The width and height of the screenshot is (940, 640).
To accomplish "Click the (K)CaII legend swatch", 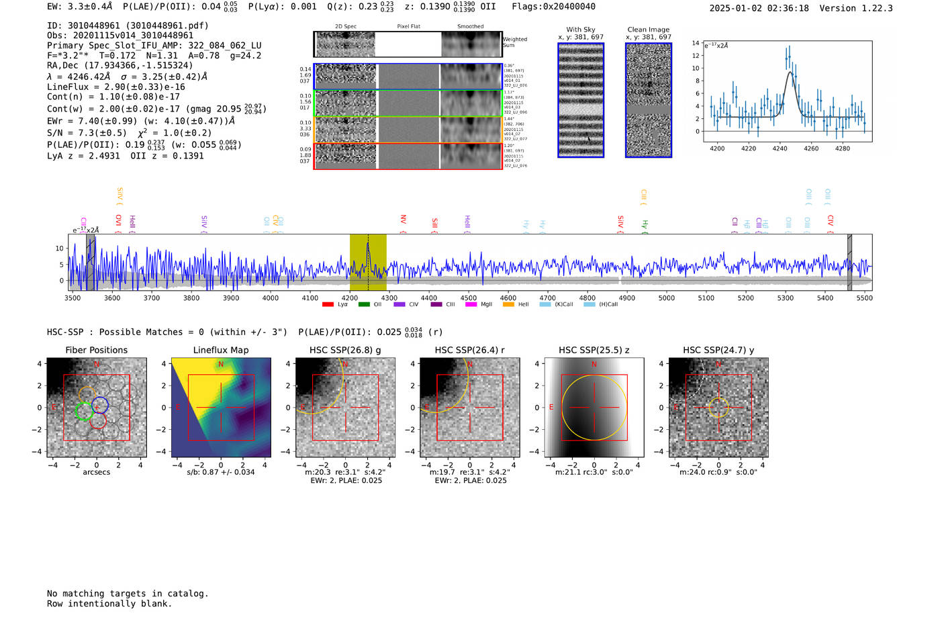I will (545, 304).
